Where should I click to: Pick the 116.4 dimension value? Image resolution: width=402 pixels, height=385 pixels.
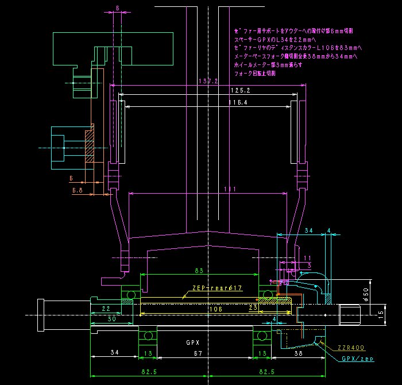(238, 102)
